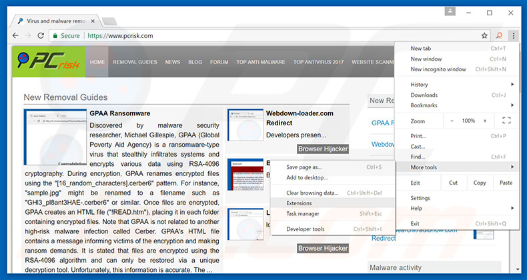
Task: Click the bottom Browser Hijacker tag
Action: click(x=323, y=248)
